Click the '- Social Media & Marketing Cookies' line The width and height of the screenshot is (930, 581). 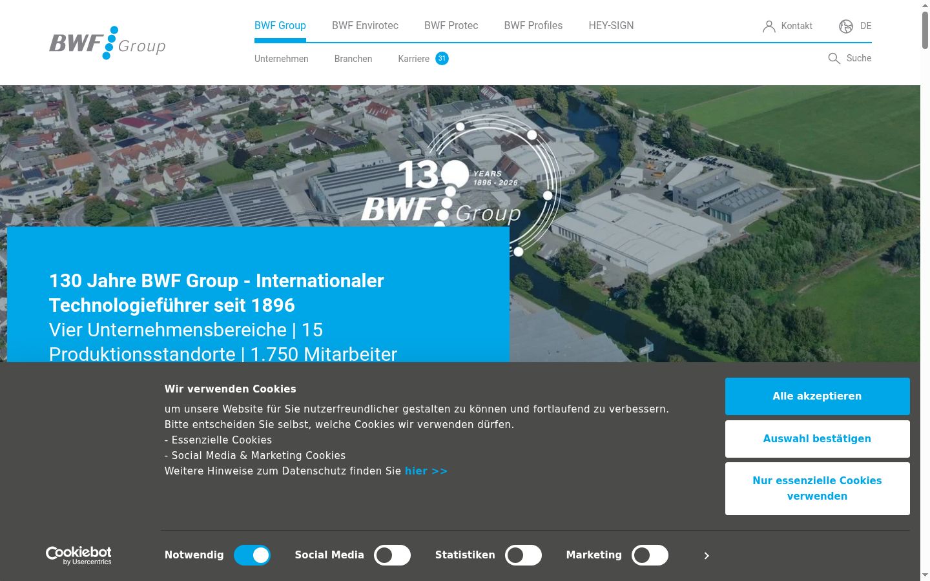[255, 456]
